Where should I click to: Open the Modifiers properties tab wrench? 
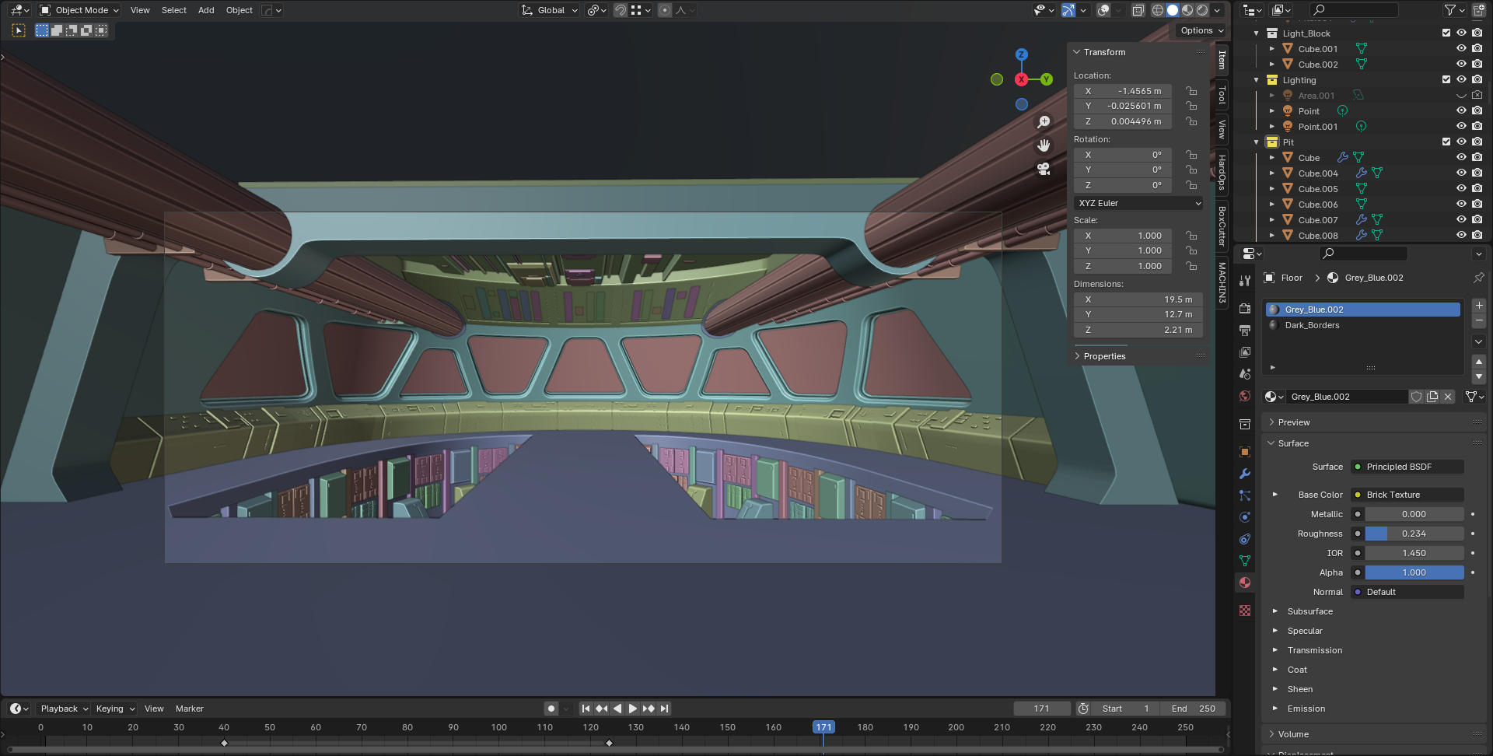1245,474
